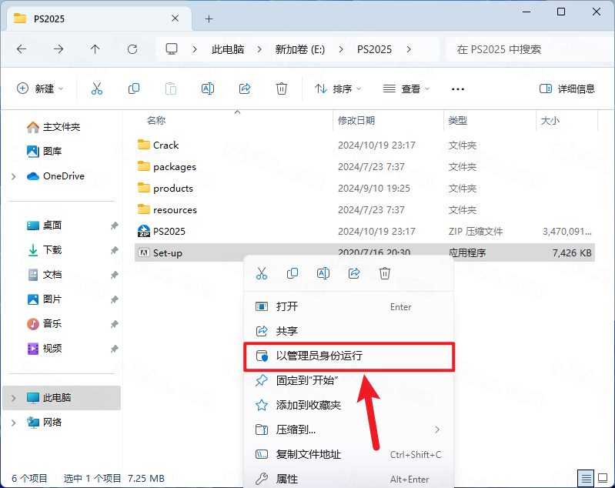The height and width of the screenshot is (488, 615).
Task: Click Copy icon in context menu
Action: click(x=292, y=273)
